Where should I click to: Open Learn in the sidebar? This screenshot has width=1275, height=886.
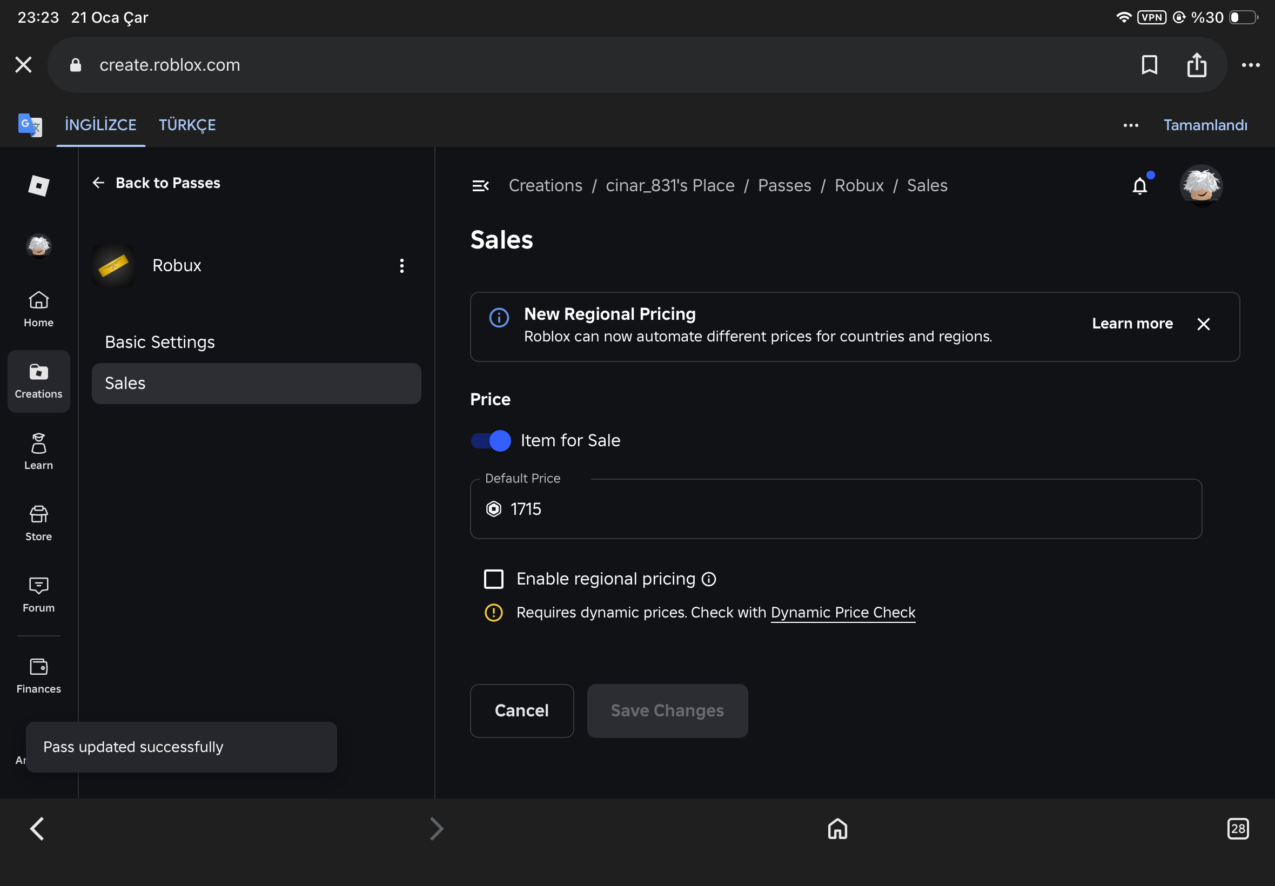coord(39,452)
